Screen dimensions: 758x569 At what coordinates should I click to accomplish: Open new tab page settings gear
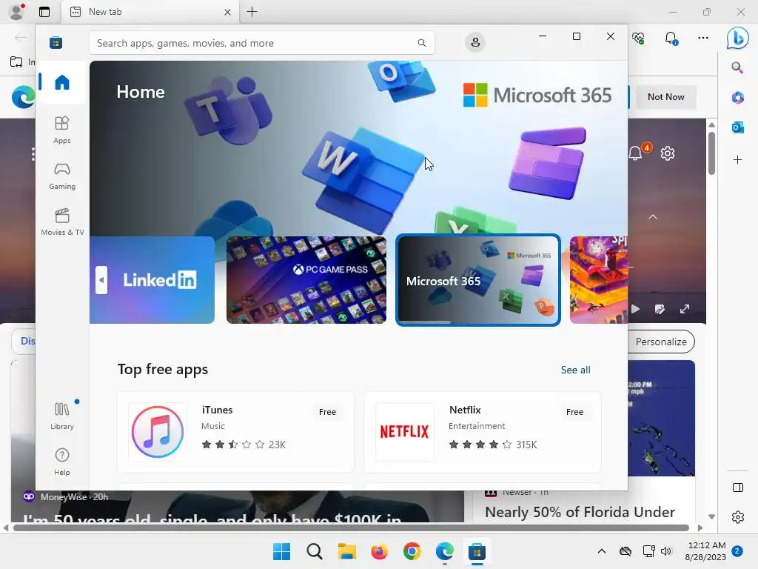click(668, 153)
